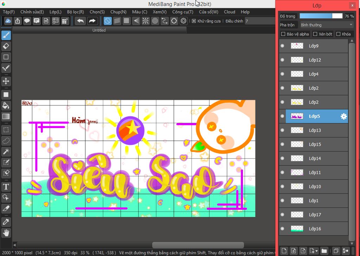Open the Pha trộn blend mode dropdown
This screenshot has width=360, height=256.
[326, 25]
